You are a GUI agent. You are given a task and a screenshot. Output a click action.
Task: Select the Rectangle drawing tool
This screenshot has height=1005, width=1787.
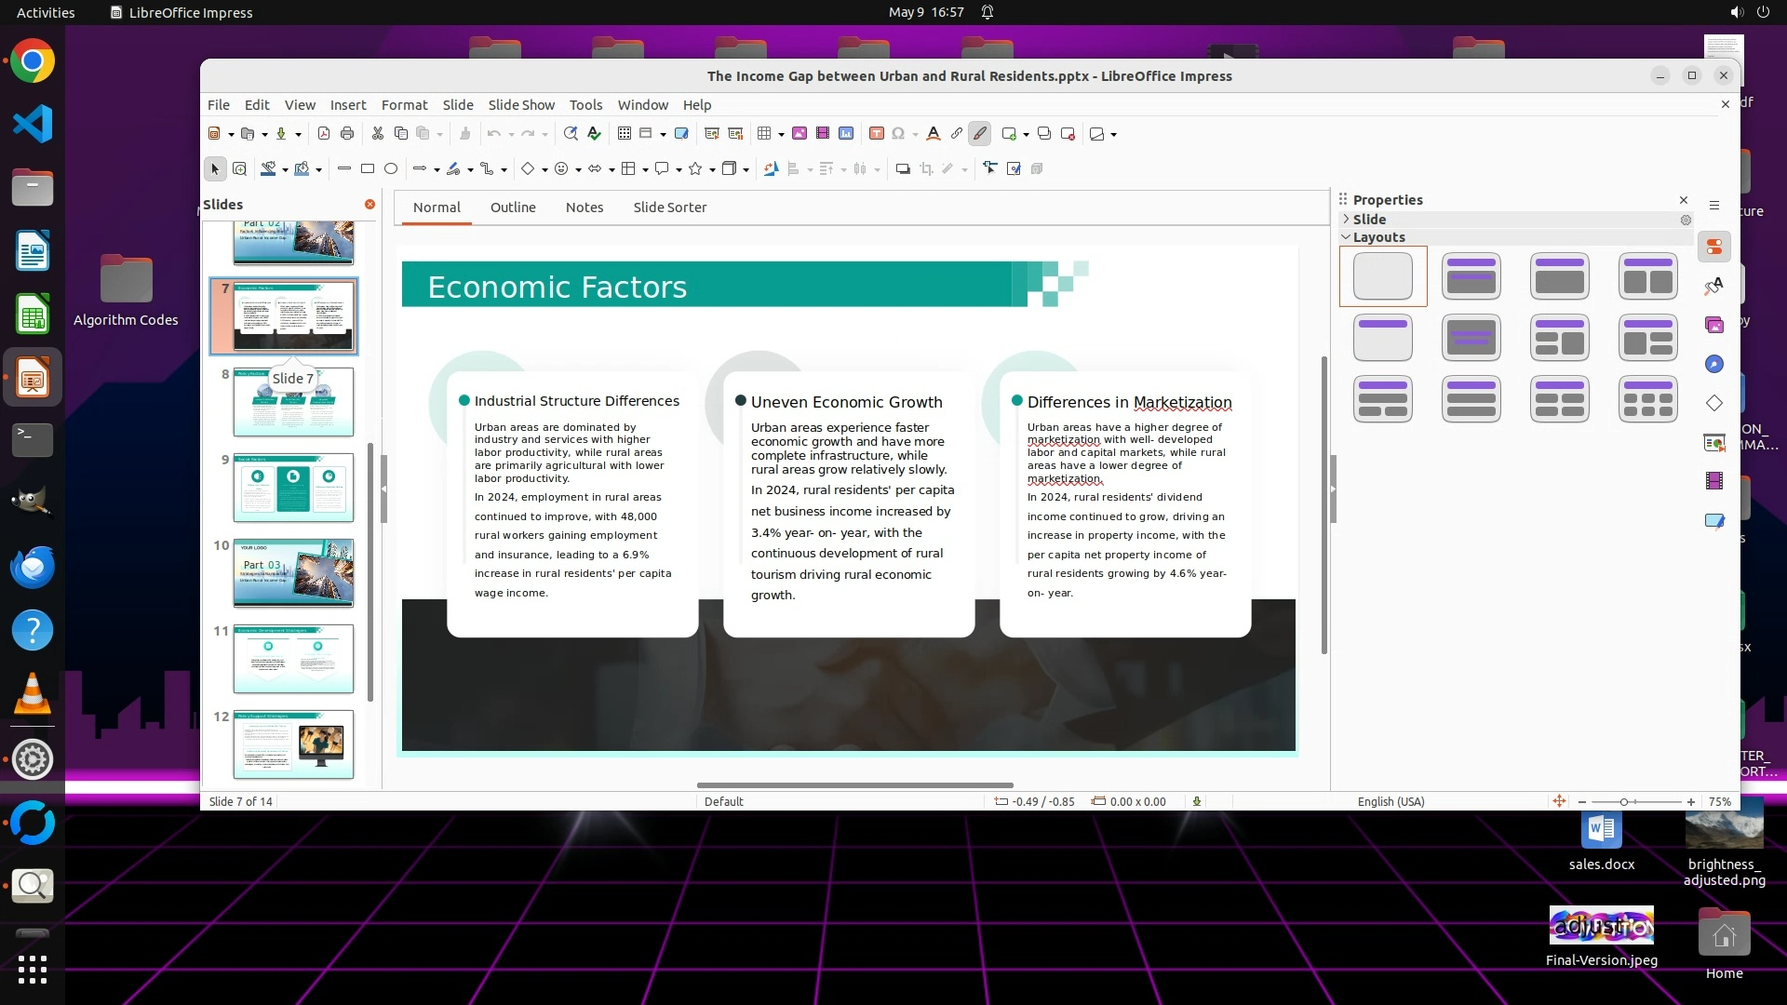368,169
